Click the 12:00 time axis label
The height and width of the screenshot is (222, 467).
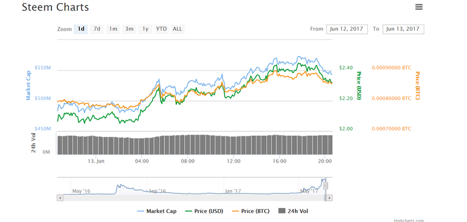[233, 161]
